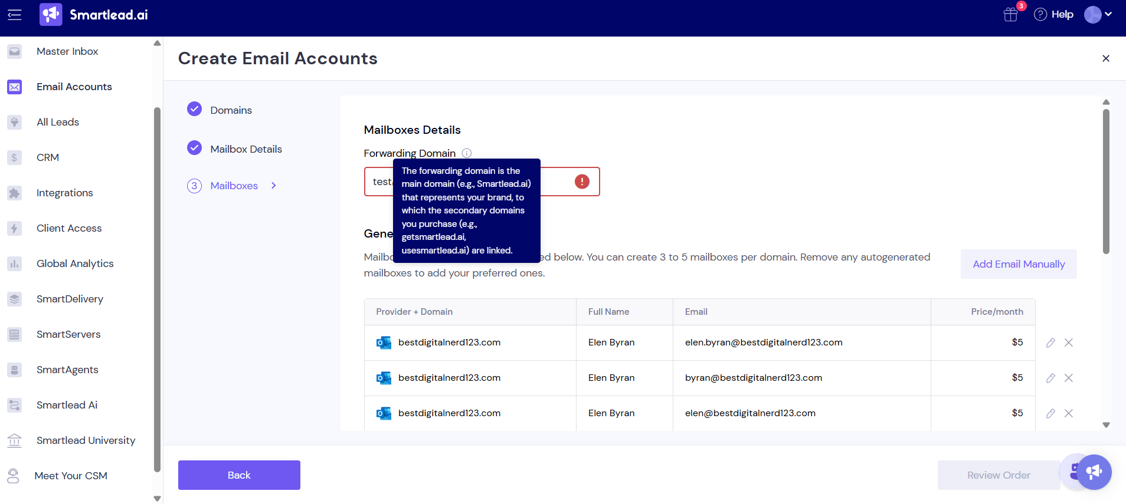This screenshot has height=504, width=1126.
Task: Open the Help menu
Action: (1053, 15)
